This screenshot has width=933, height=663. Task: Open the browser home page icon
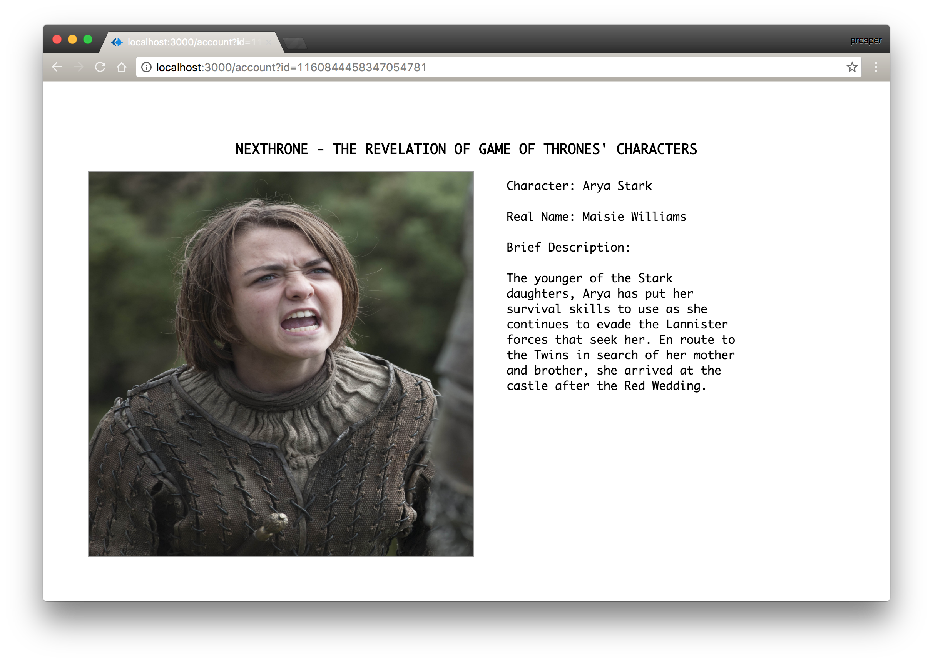122,67
